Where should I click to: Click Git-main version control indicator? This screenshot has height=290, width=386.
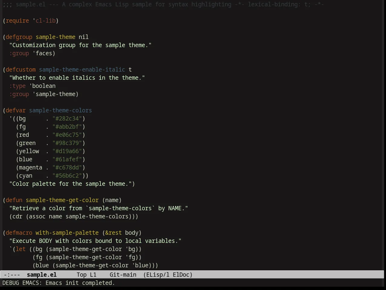(123, 275)
